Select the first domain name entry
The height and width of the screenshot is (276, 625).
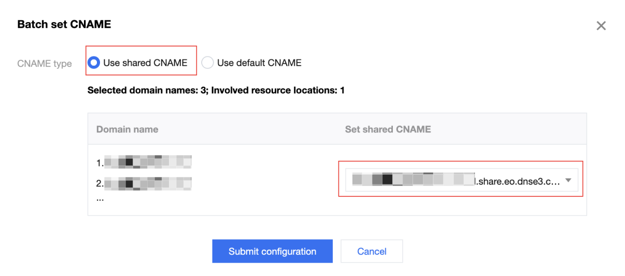click(x=144, y=162)
